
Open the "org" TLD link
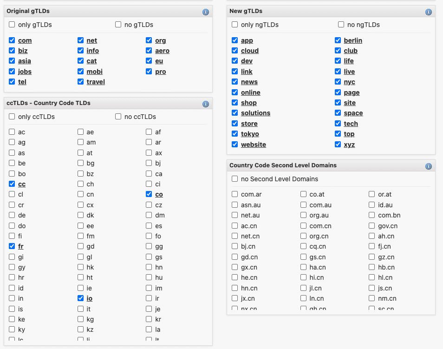tap(161, 40)
